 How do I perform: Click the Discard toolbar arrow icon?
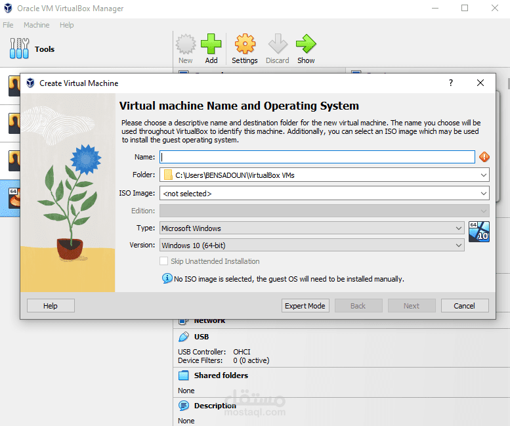tap(278, 44)
